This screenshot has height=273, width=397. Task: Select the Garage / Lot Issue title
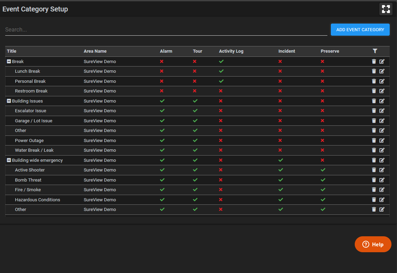pyautogui.click(x=33, y=121)
